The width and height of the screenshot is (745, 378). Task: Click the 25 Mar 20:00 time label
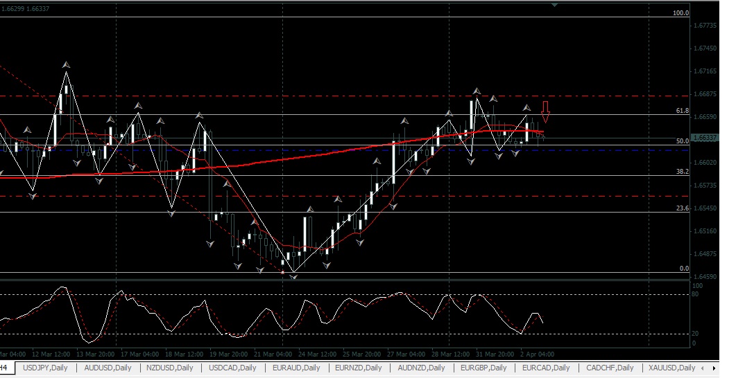point(361,354)
